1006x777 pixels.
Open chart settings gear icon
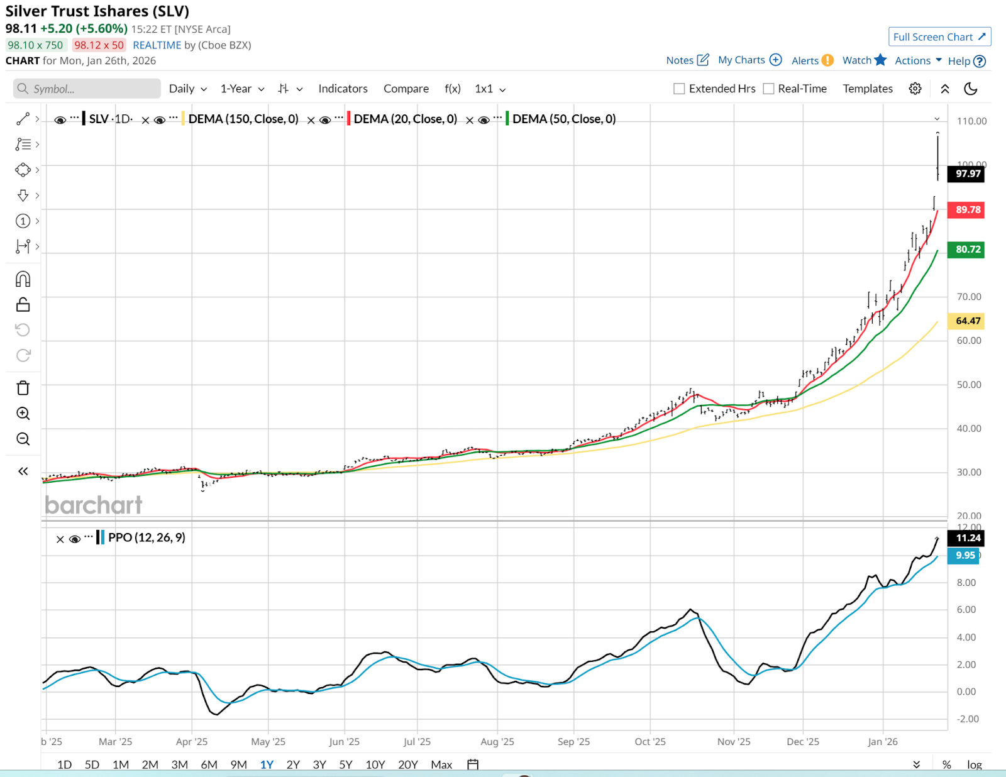pyautogui.click(x=915, y=89)
